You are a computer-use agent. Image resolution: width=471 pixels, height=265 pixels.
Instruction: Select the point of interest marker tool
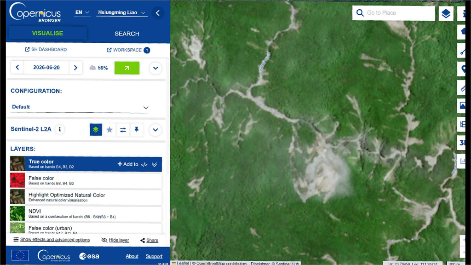tap(463, 69)
